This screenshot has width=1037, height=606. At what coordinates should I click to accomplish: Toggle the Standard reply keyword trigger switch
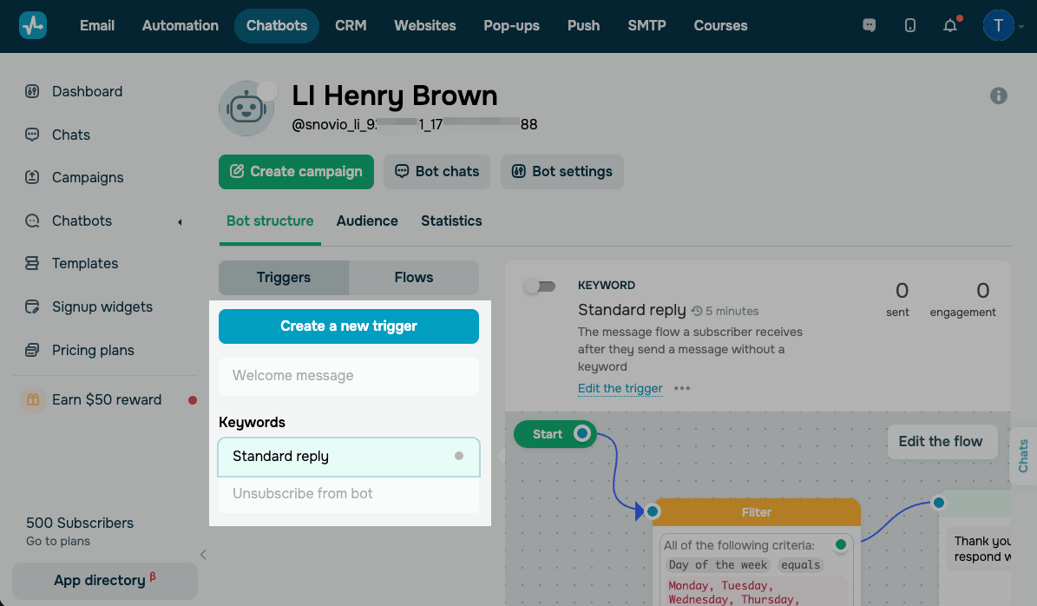[540, 287]
